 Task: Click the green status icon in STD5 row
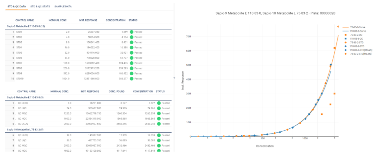click(131, 52)
